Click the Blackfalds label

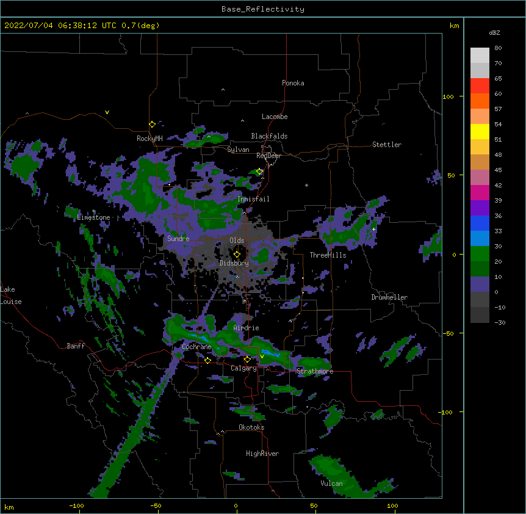coord(269,136)
